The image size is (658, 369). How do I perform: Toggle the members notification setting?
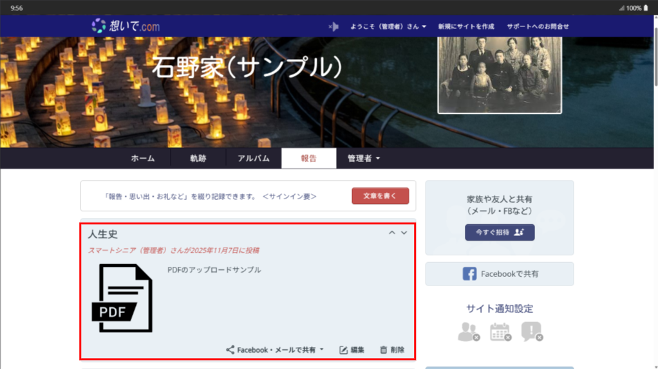(x=468, y=332)
